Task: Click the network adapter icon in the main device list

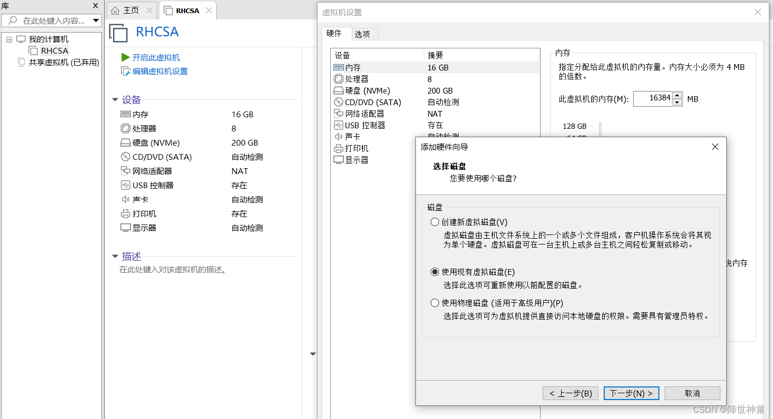Action: coord(125,171)
